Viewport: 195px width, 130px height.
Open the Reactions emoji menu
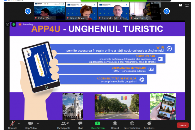point(149,124)
